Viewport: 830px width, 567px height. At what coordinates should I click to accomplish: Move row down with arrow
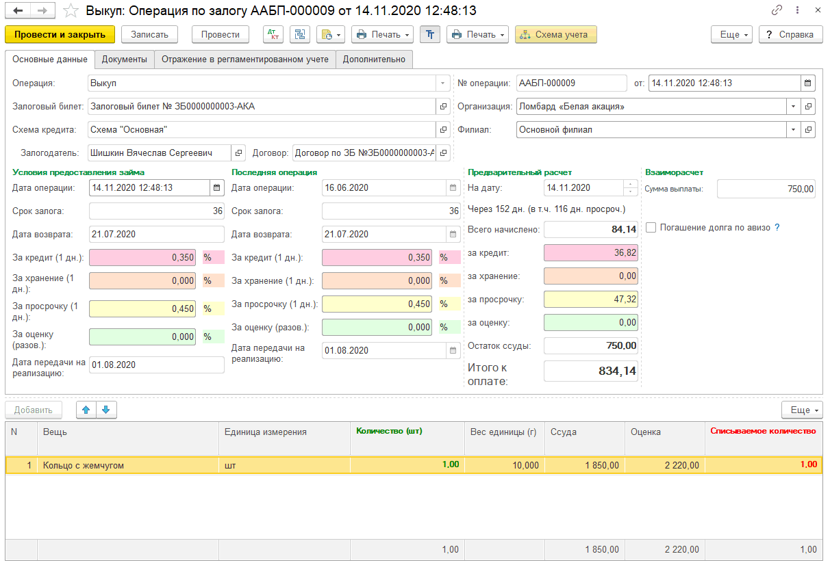[106, 410]
